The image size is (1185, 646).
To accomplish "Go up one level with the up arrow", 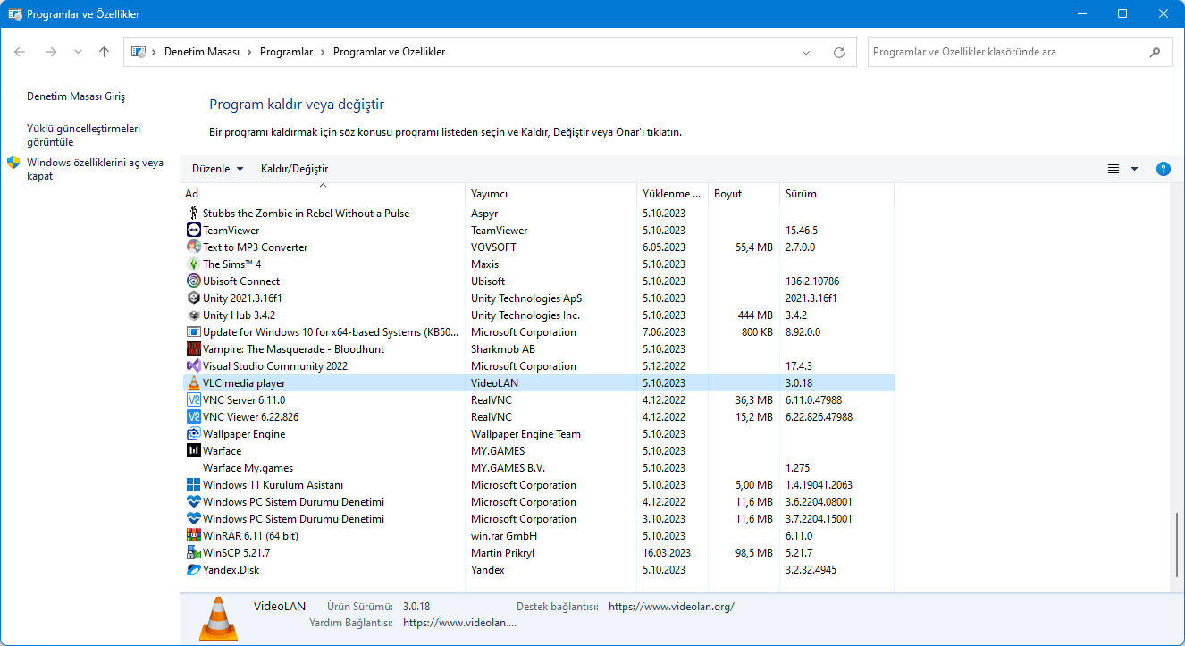I will click(x=104, y=52).
